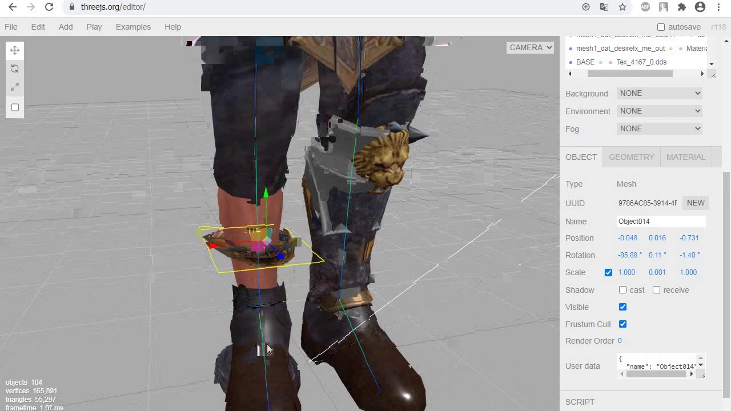Open the Add menu
Image resolution: width=731 pixels, height=411 pixels.
point(66,27)
